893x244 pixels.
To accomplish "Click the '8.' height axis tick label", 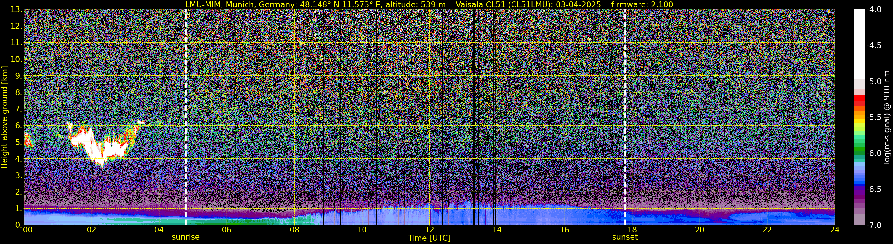I will 18,92.
